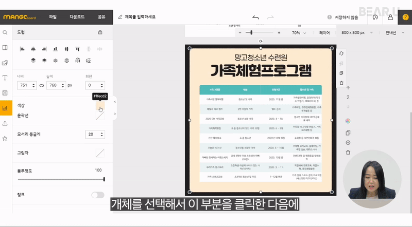Viewport: 412px width, 227px height.
Task: Click the undo arrow
Action: click(255, 17)
